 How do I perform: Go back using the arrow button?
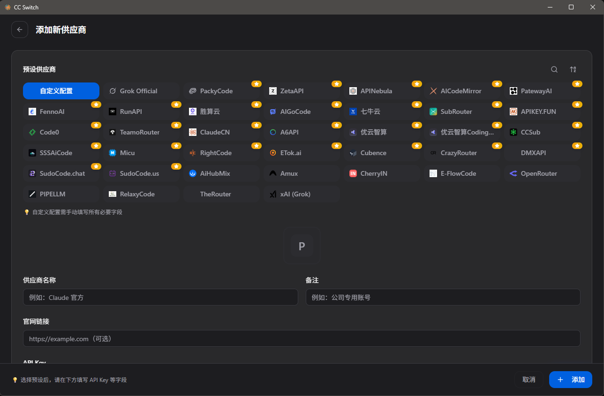pos(20,30)
